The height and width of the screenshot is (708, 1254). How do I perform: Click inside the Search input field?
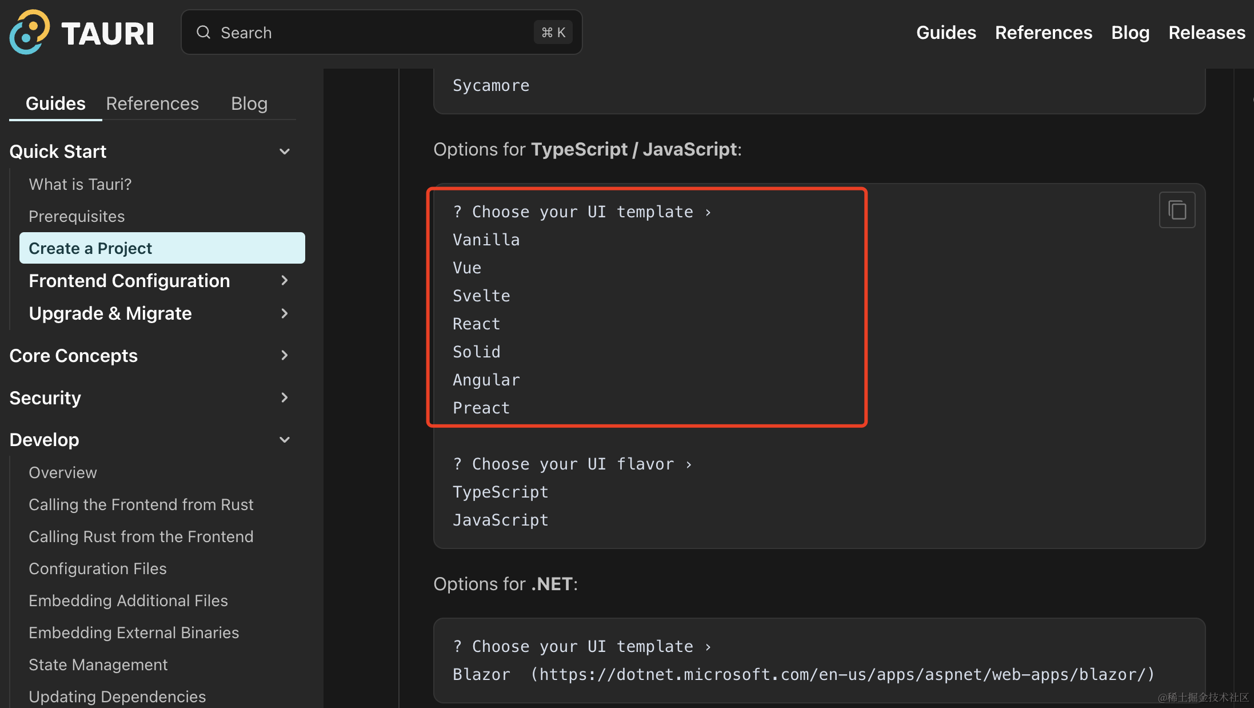click(x=372, y=33)
